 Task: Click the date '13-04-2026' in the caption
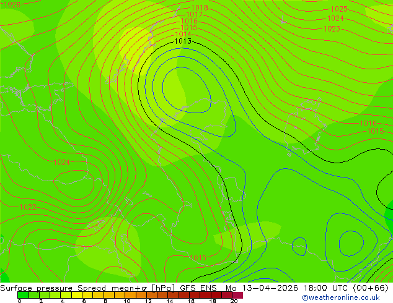pos(270,288)
